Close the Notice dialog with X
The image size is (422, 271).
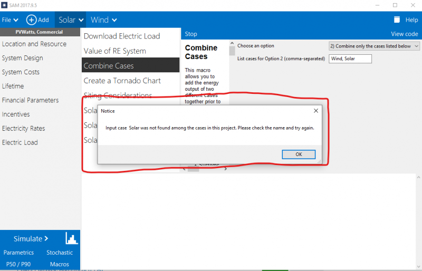tap(316, 111)
